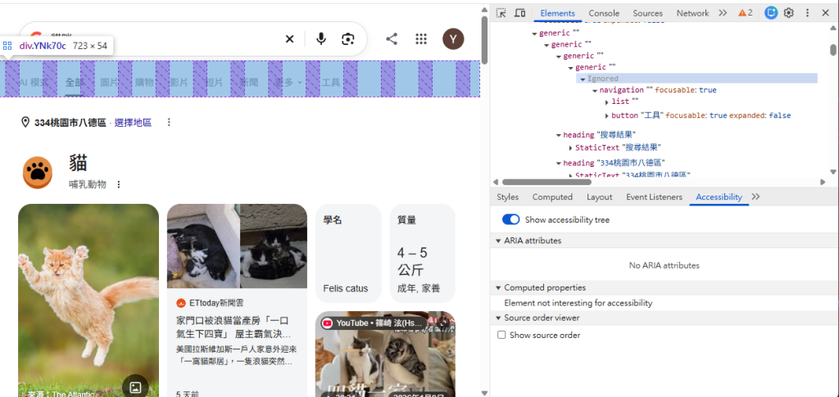The width and height of the screenshot is (839, 397).
Task: Toggle Show accessibility tree switch
Action: [x=511, y=219]
